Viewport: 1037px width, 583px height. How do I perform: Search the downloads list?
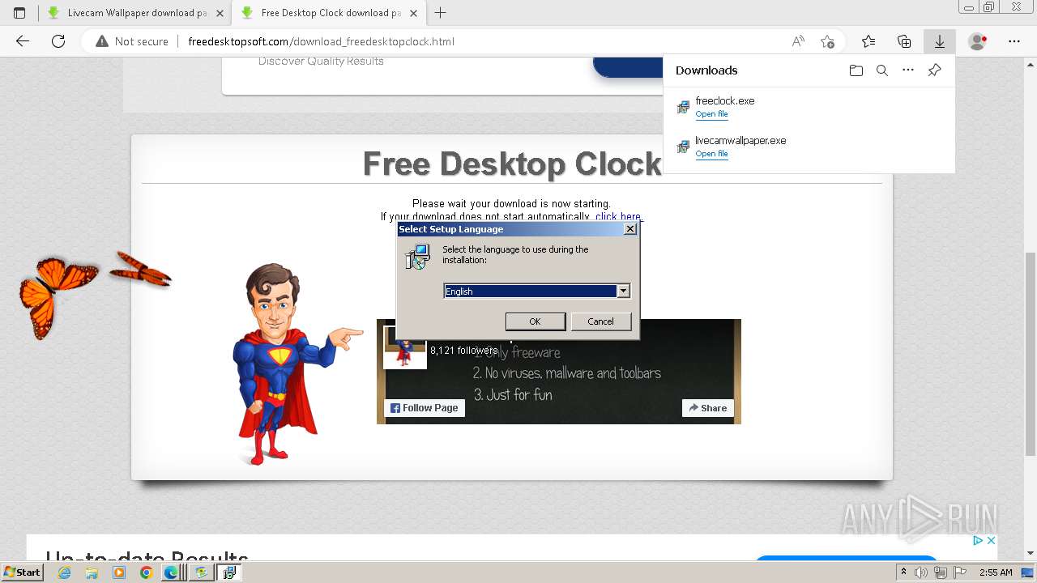click(x=882, y=70)
